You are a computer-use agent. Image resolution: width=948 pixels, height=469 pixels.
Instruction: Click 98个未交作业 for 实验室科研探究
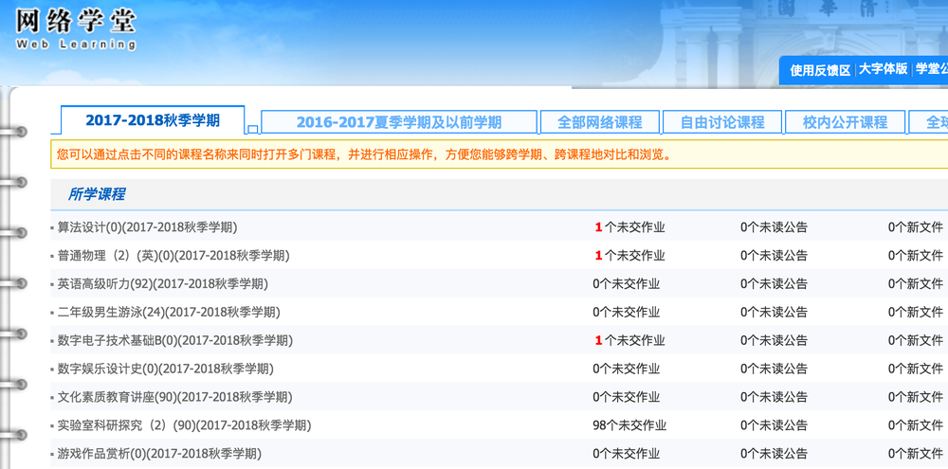(629, 425)
